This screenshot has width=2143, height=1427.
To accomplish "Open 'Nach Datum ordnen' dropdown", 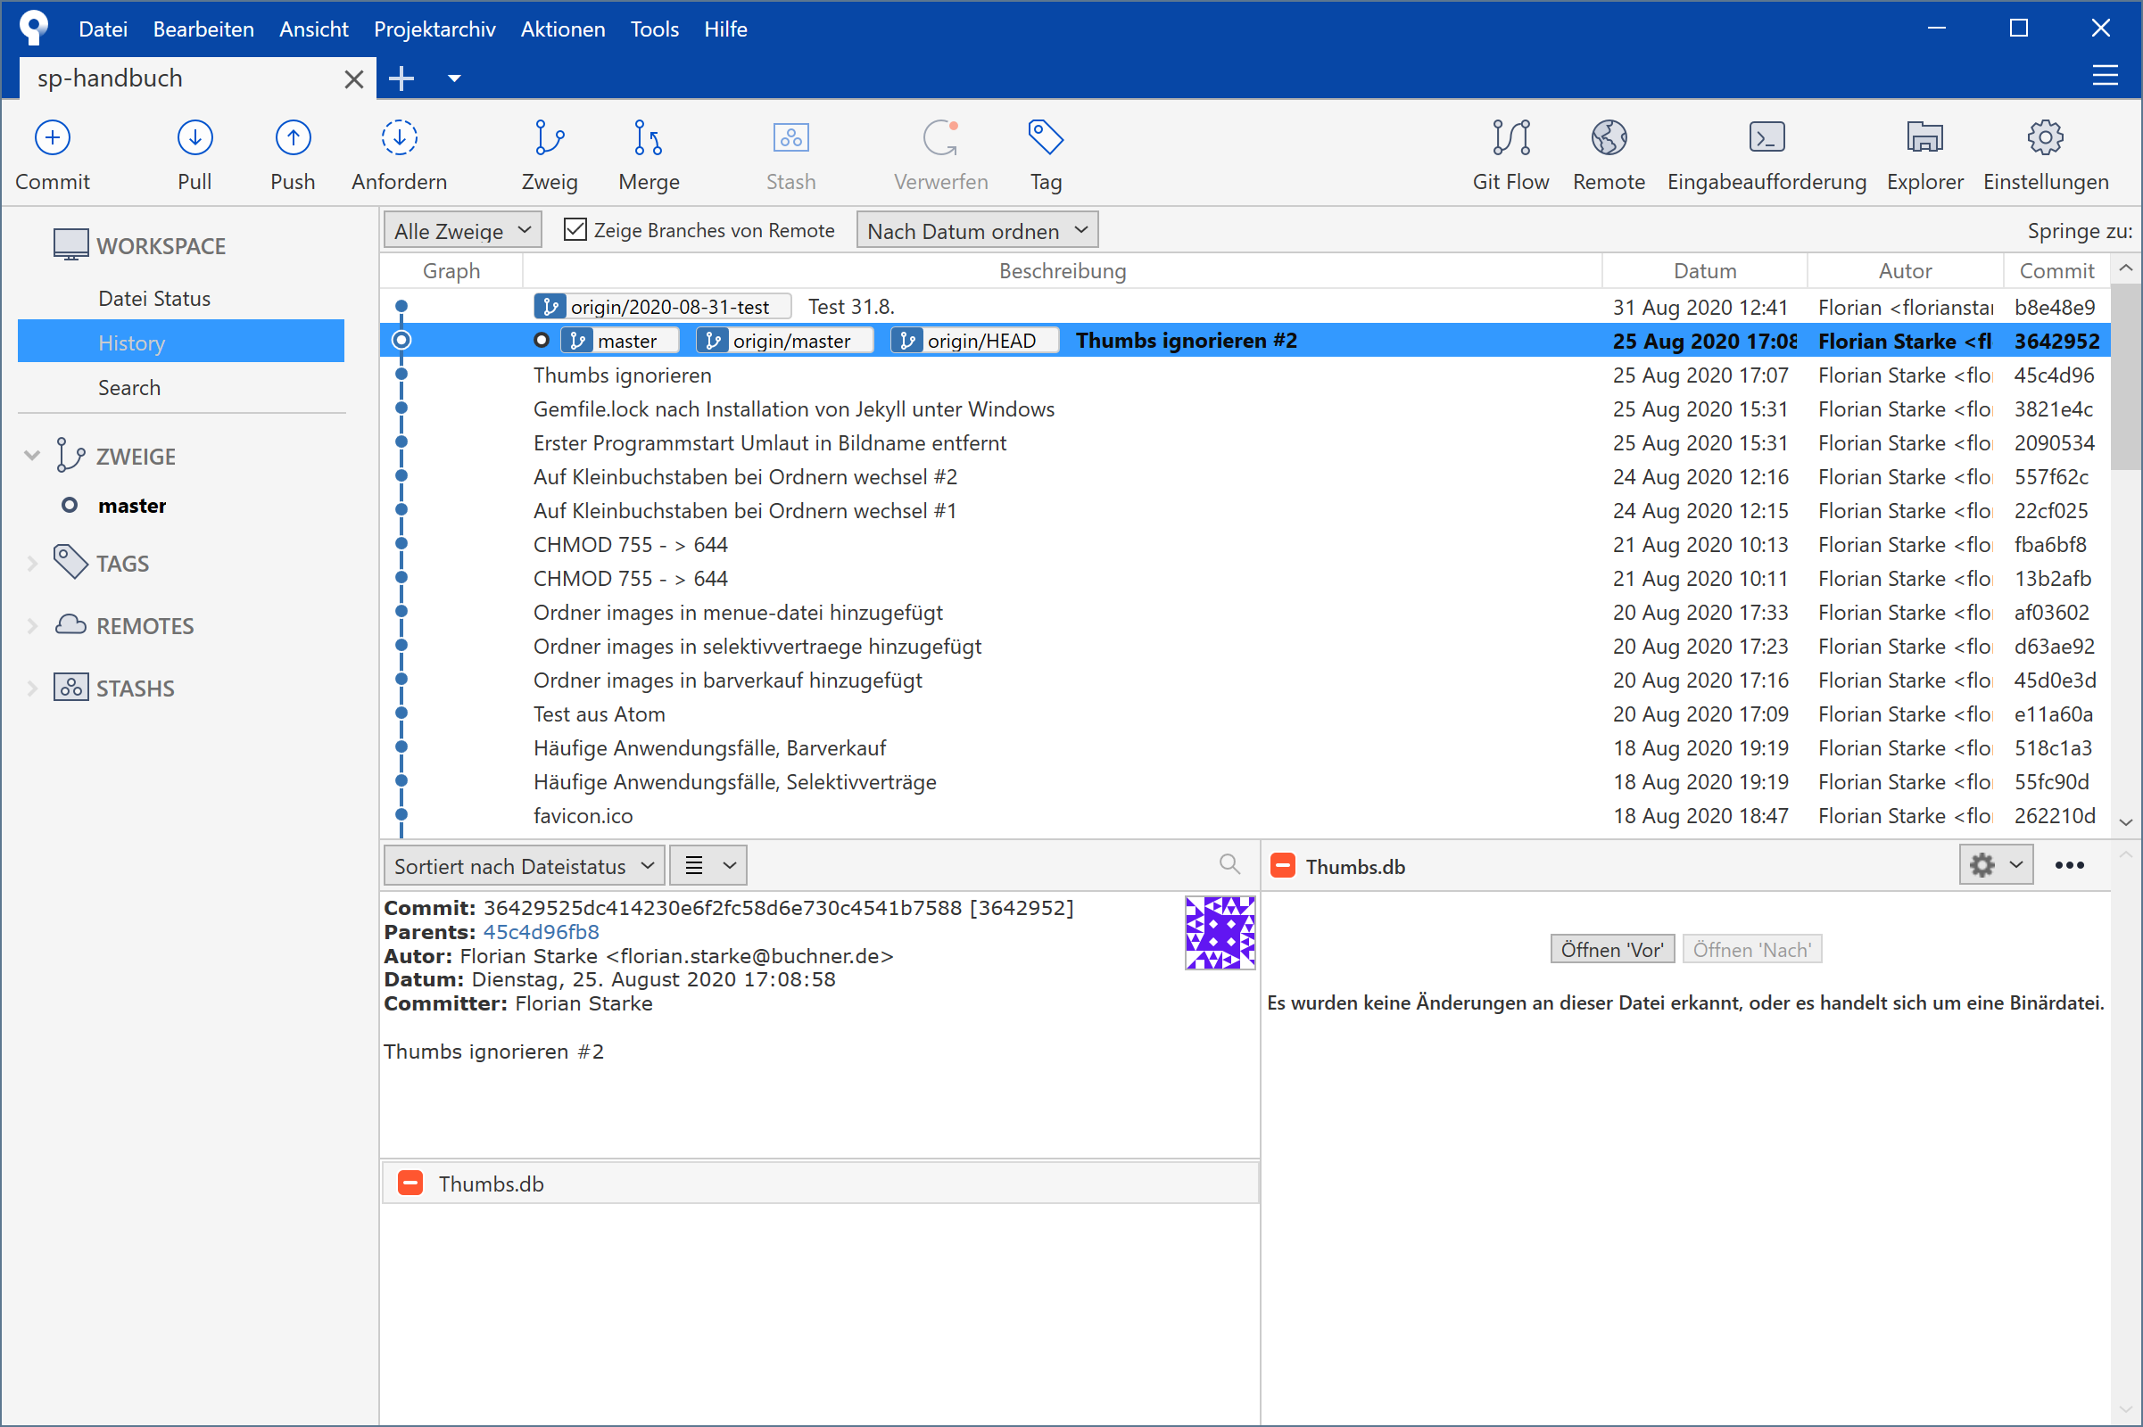I will tap(977, 231).
